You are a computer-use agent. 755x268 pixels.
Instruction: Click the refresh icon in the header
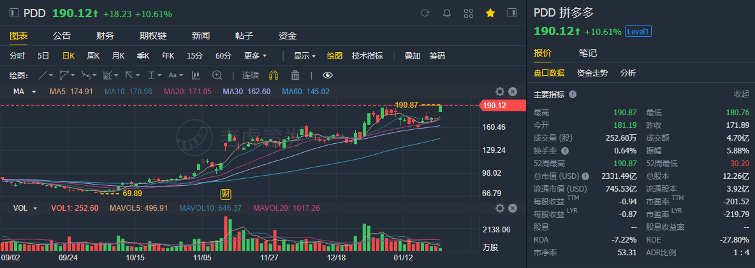(425, 13)
